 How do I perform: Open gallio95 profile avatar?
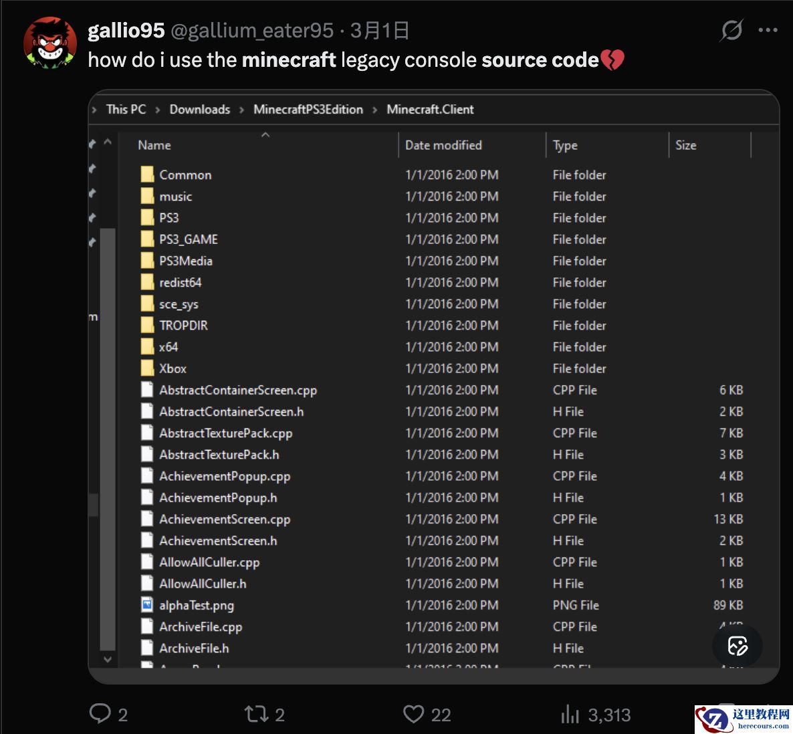pos(50,43)
